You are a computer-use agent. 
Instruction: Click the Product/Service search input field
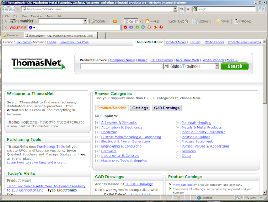tap(121, 66)
